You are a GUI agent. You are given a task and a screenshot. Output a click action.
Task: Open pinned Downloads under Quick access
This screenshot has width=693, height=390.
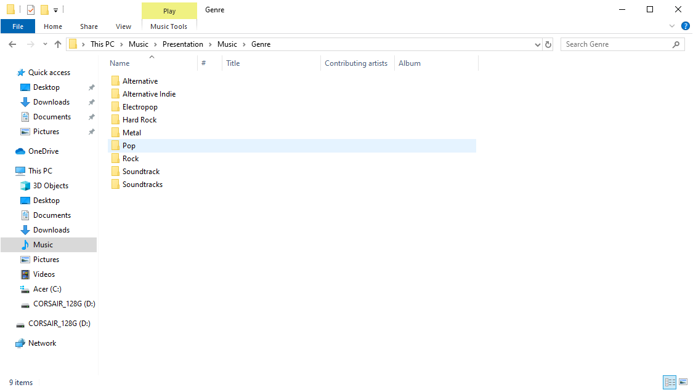51,102
